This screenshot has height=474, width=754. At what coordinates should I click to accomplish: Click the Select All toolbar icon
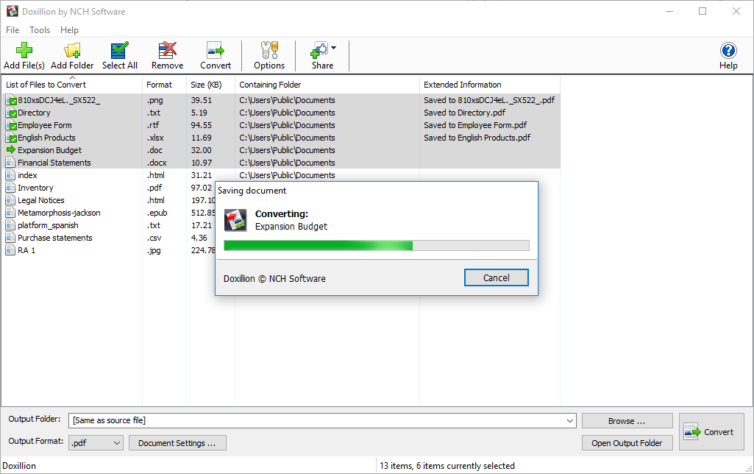click(x=119, y=50)
